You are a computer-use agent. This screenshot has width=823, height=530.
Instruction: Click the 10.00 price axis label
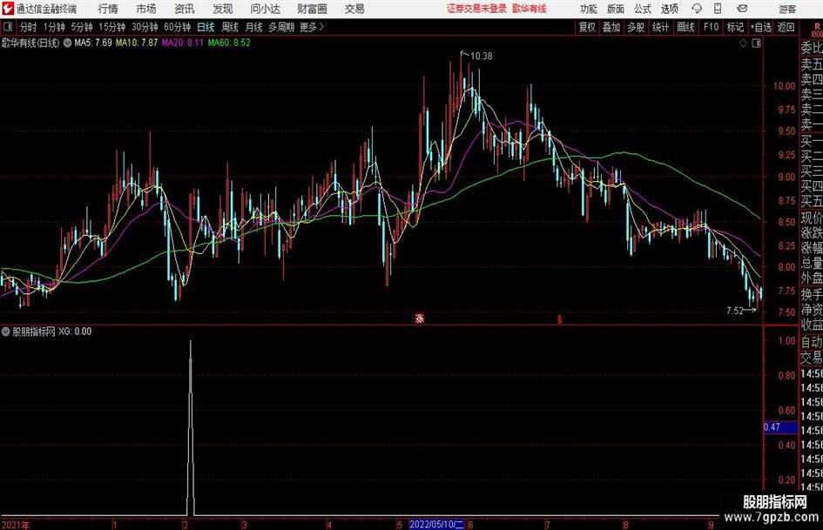pos(784,86)
